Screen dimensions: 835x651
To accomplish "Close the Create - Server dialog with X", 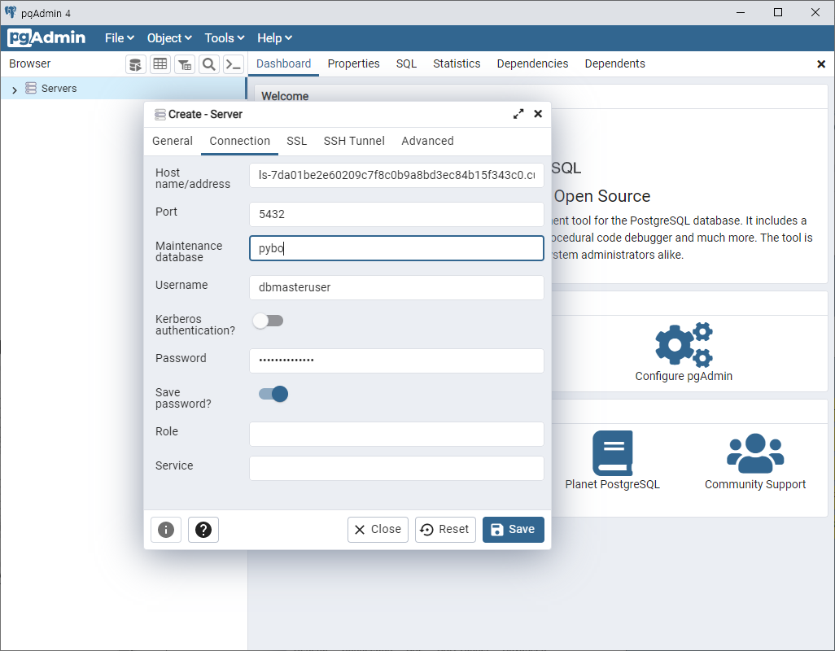I will [538, 114].
